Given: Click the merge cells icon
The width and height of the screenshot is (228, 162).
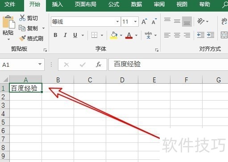Looking at the screenshot, I should [x=224, y=35].
